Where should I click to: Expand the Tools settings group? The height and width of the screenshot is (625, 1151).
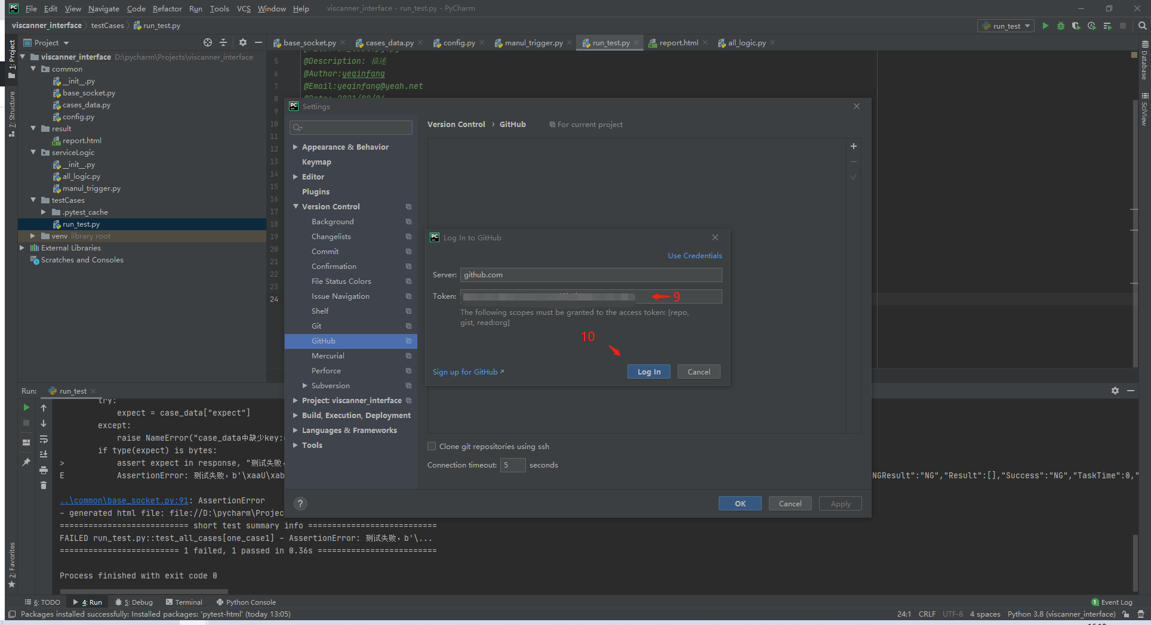click(x=295, y=445)
